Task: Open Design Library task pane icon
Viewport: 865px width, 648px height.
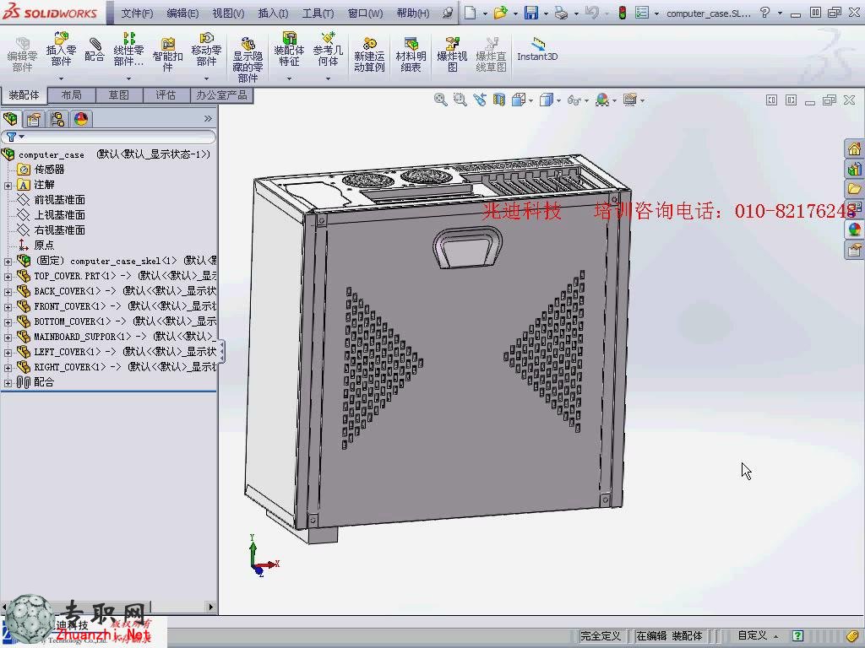Action: point(854,169)
